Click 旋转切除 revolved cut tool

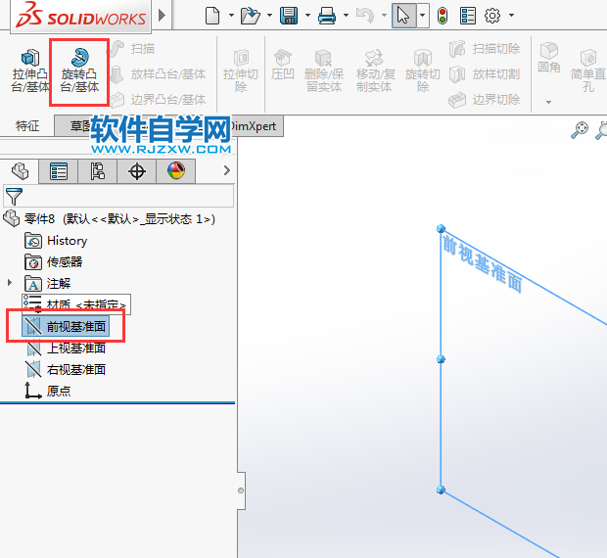pyautogui.click(x=423, y=70)
